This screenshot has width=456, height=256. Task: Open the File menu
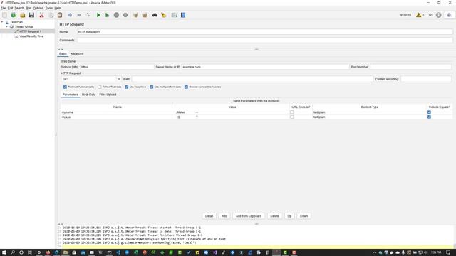[x=3, y=8]
